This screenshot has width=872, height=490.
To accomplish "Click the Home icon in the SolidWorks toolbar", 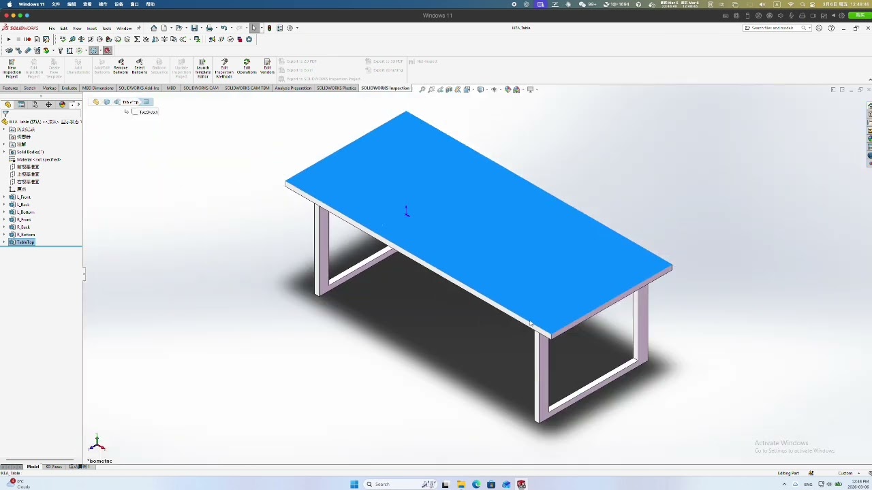I will (x=154, y=28).
